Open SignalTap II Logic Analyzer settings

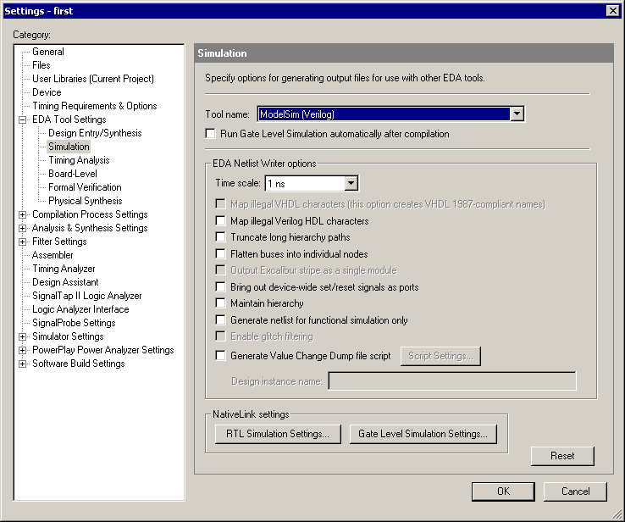pos(86,296)
